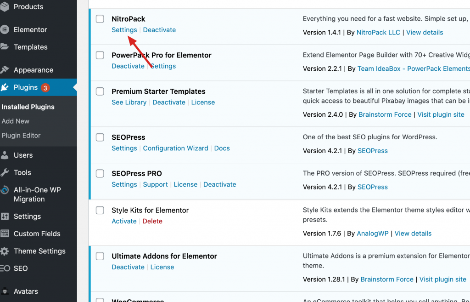Deactivate PowerPack Pro for Elementor

click(128, 66)
